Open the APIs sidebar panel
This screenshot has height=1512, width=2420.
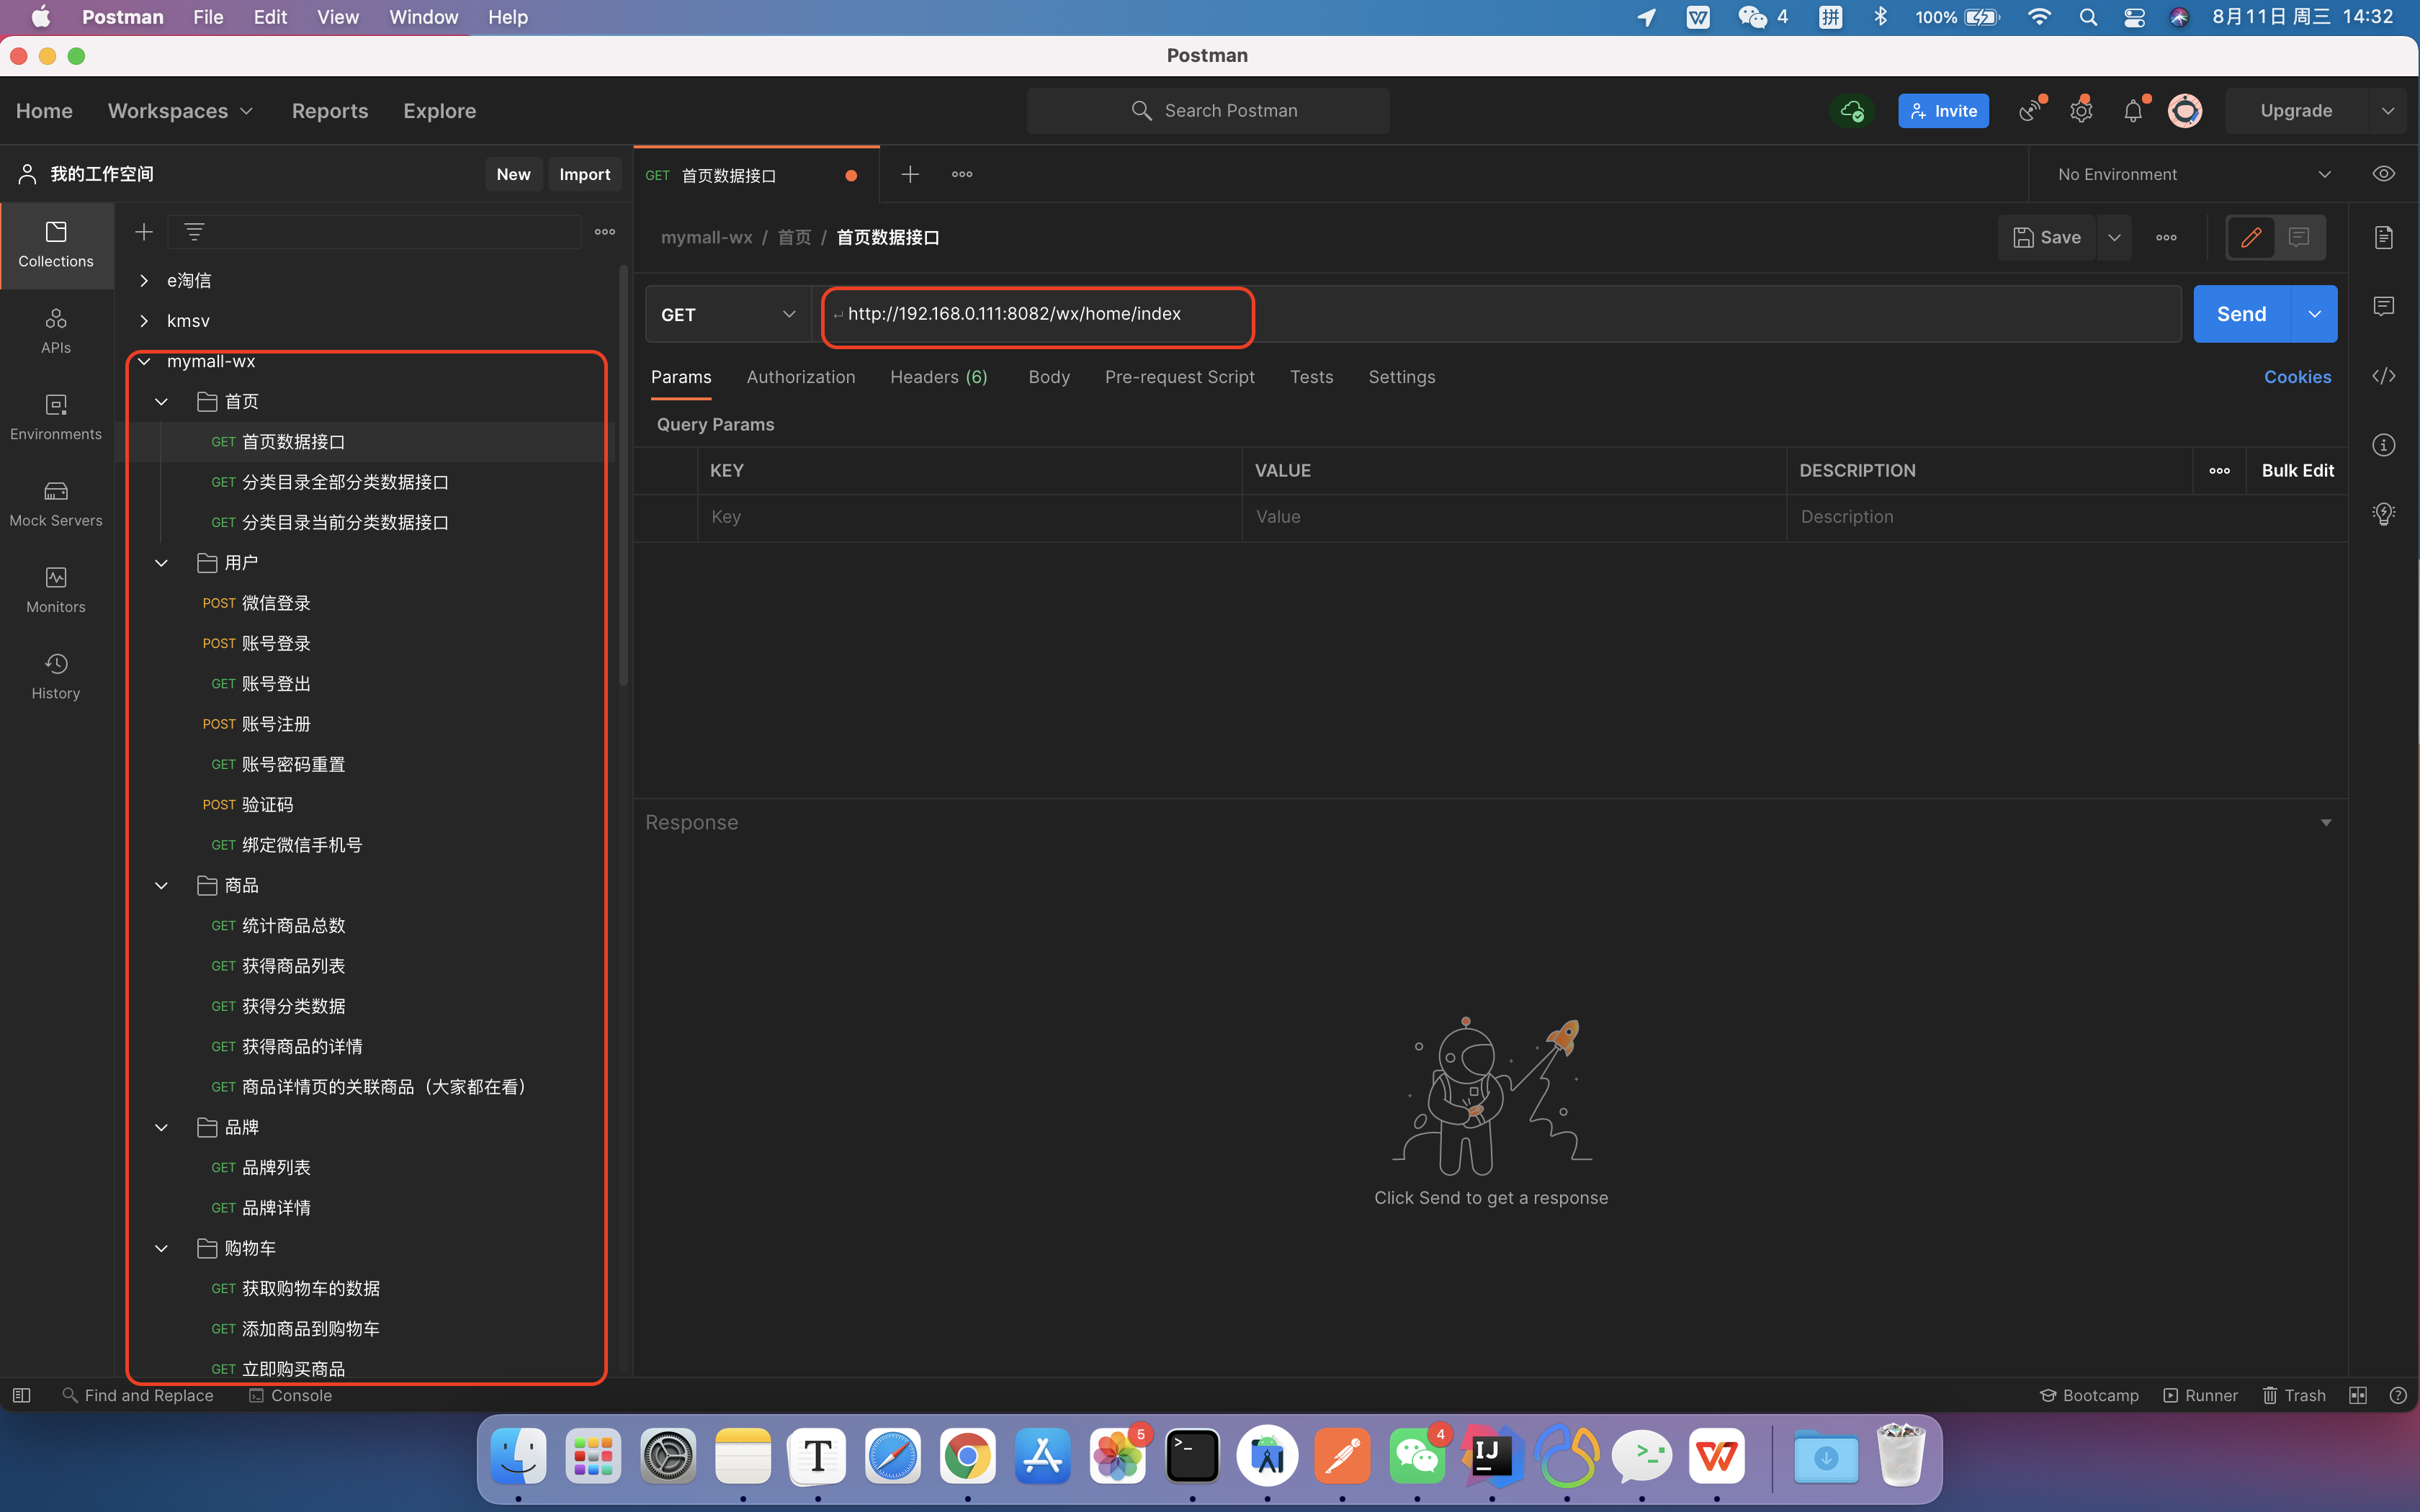(56, 330)
